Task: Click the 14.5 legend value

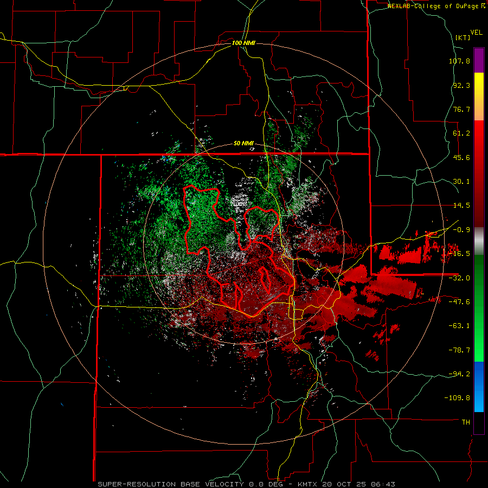Action: coord(461,206)
